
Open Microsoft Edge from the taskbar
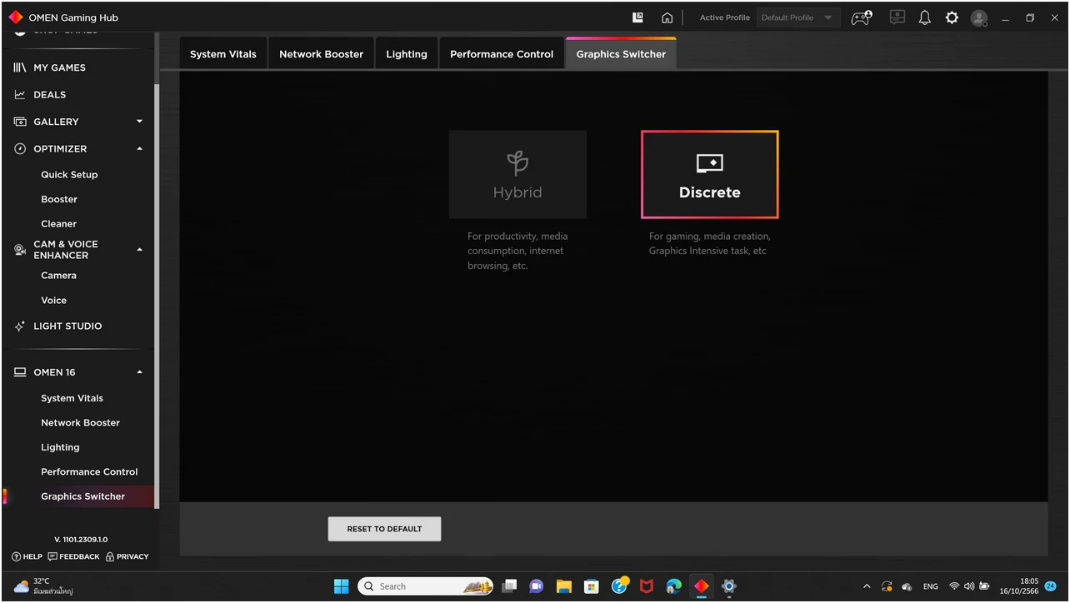click(674, 586)
